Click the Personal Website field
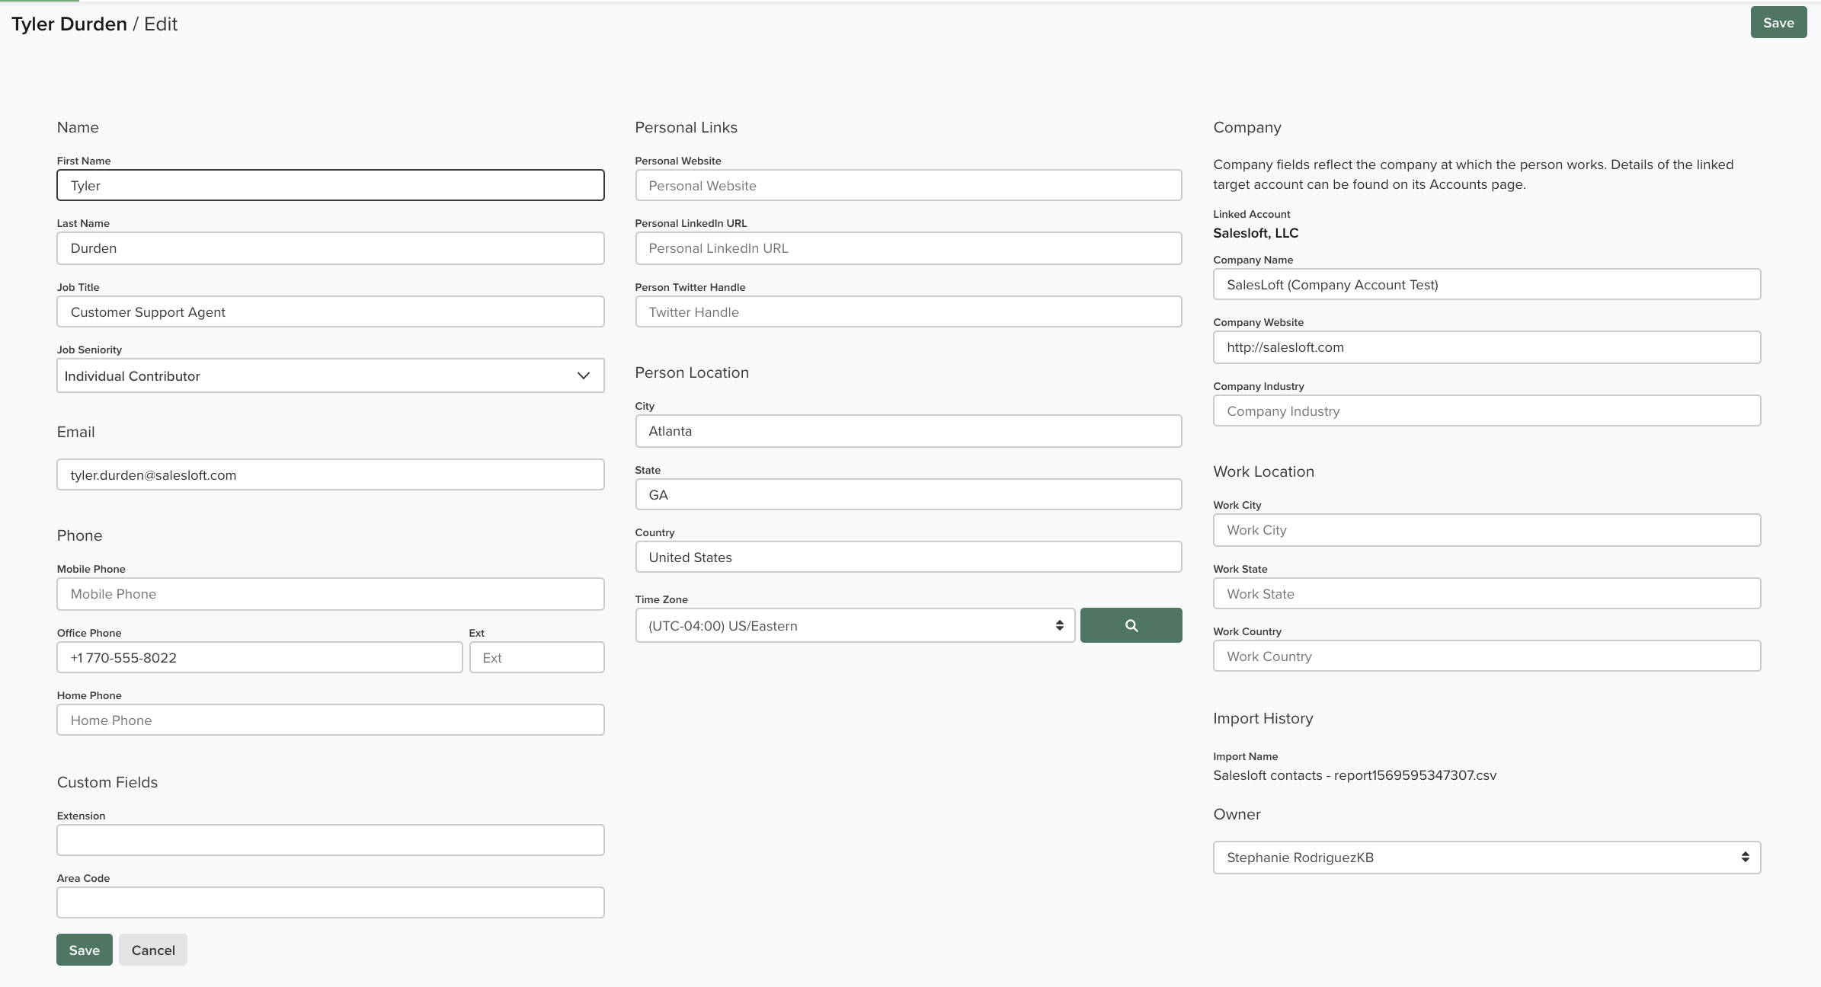Viewport: 1821px width, 987px height. click(907, 185)
